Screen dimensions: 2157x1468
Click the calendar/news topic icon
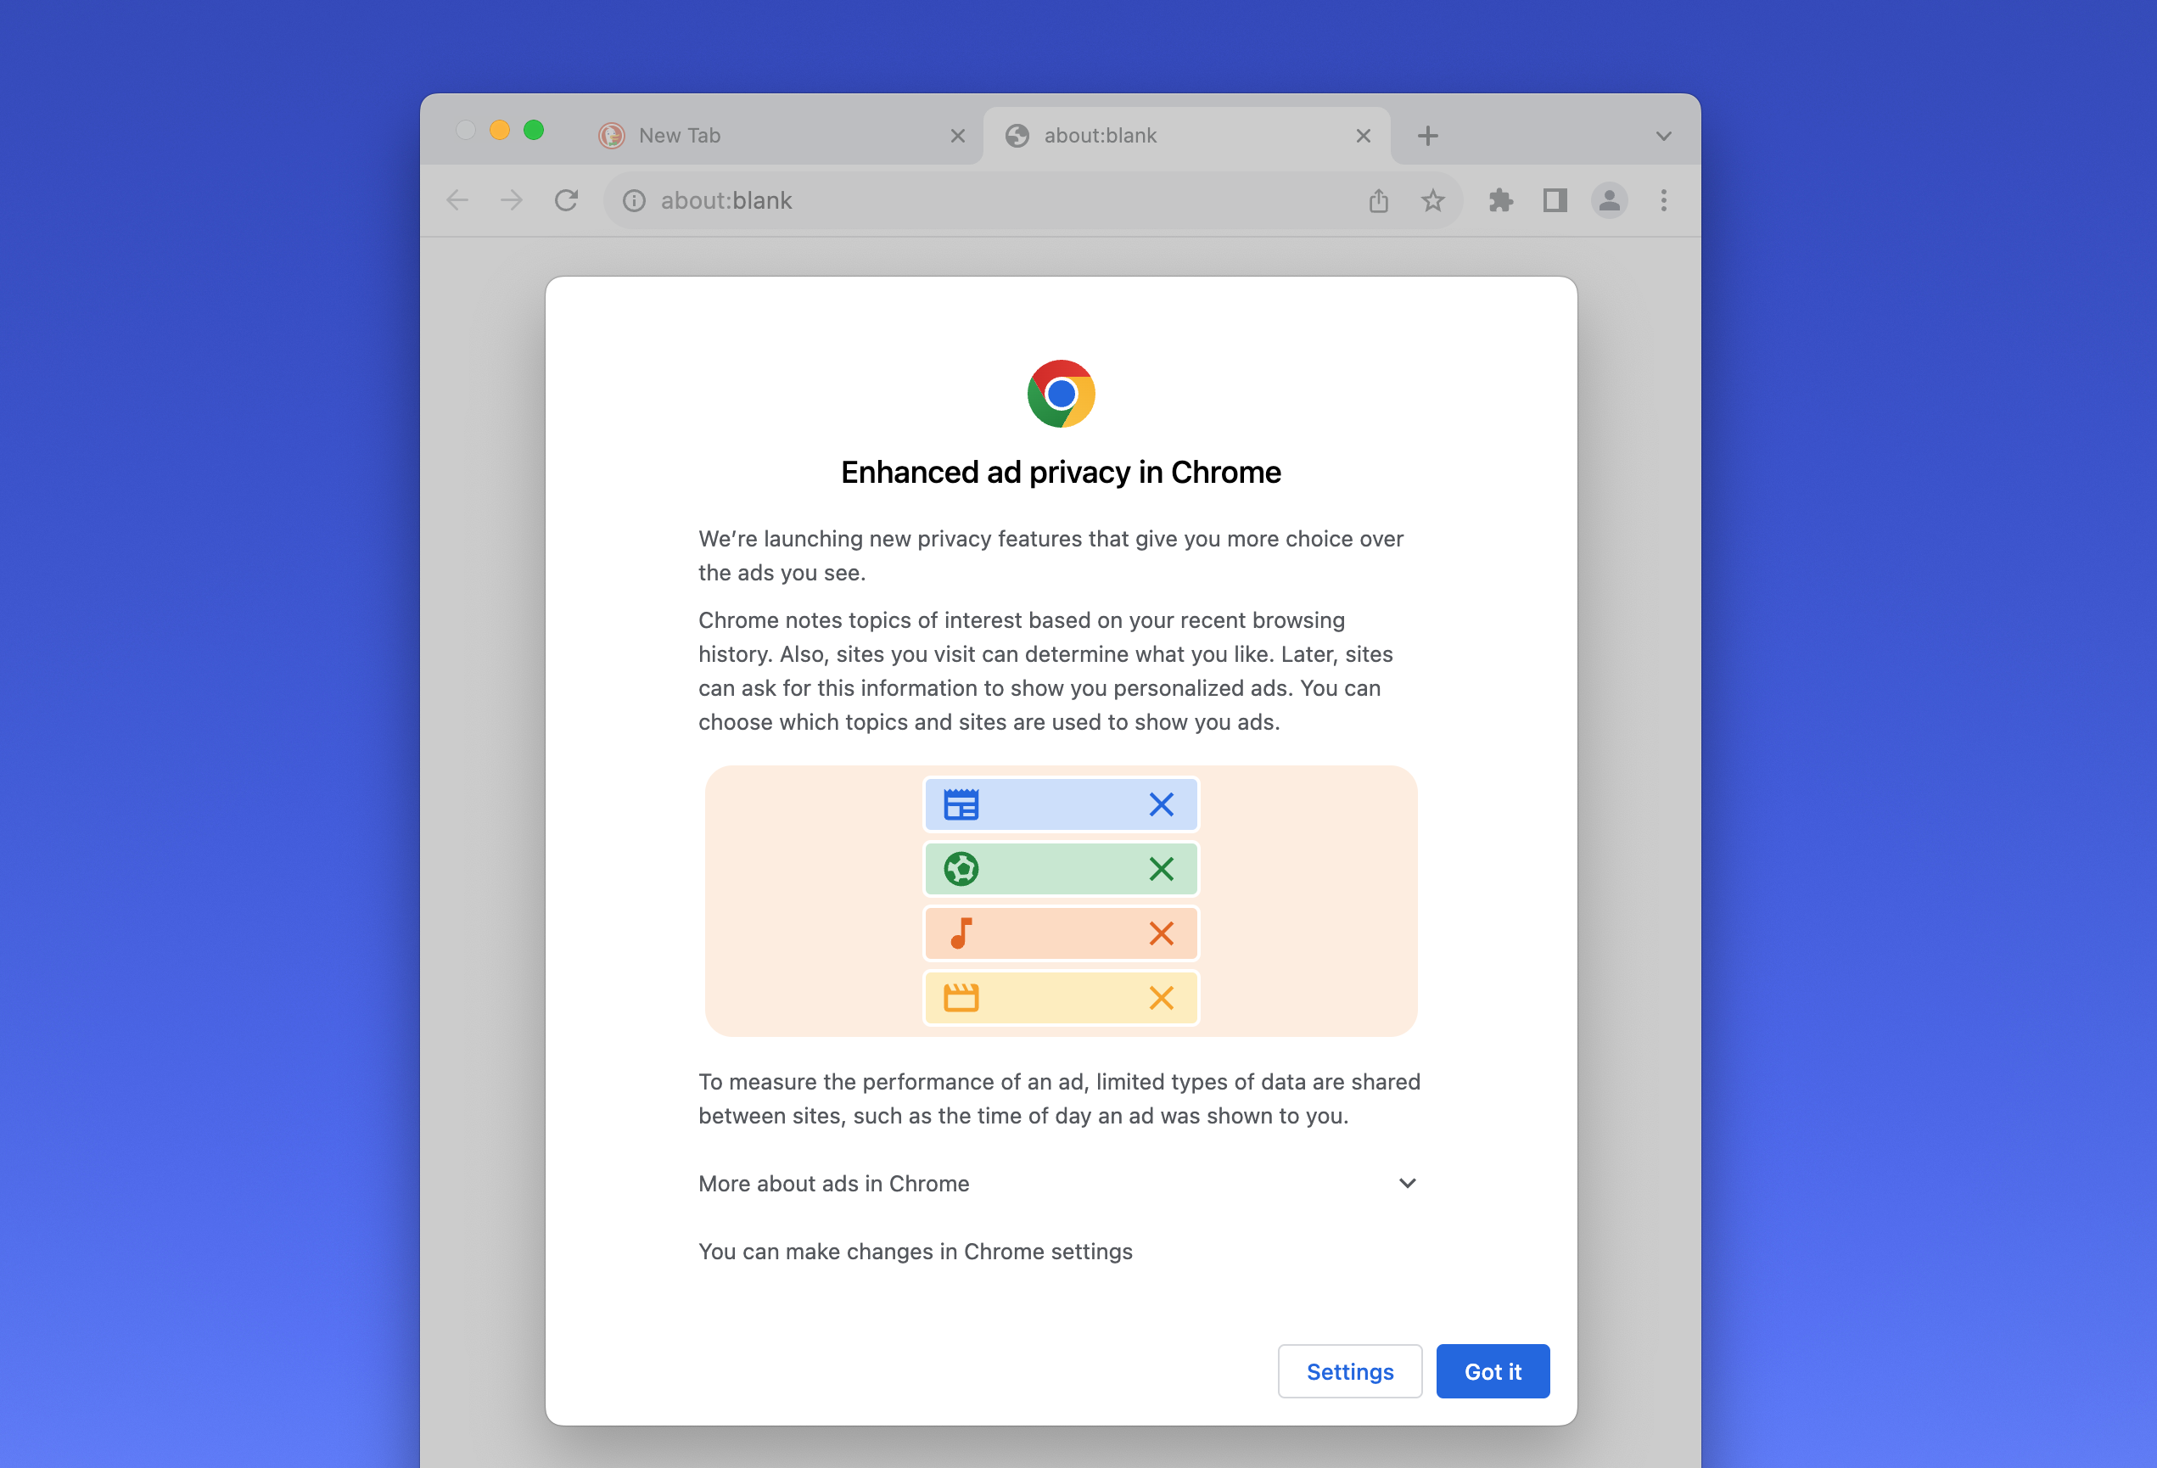click(x=961, y=803)
